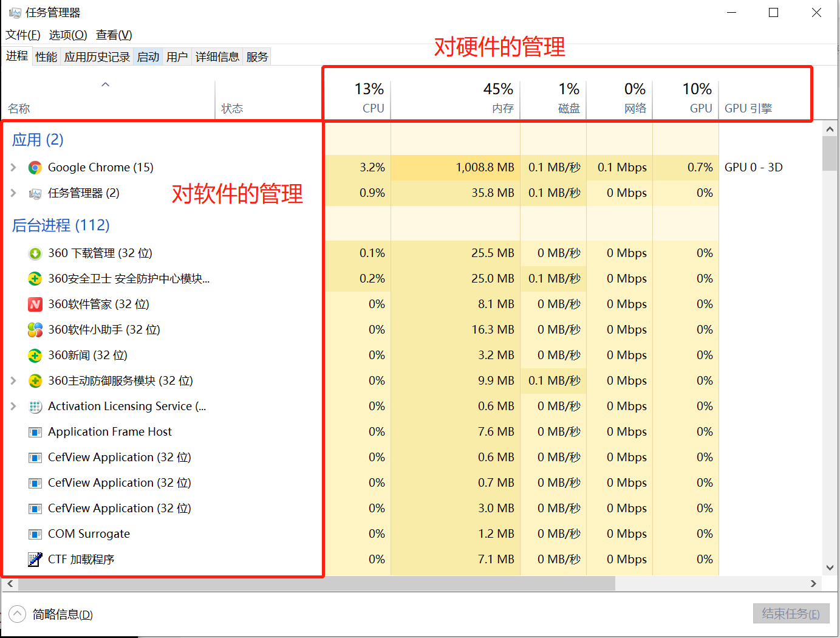Select the CTF 加载程序 row name

[81, 559]
